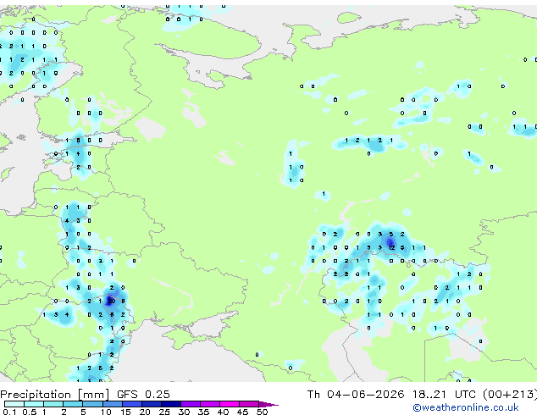Click the 30 mm purple legend swatch
The height and width of the screenshot is (415, 537).
click(x=191, y=404)
